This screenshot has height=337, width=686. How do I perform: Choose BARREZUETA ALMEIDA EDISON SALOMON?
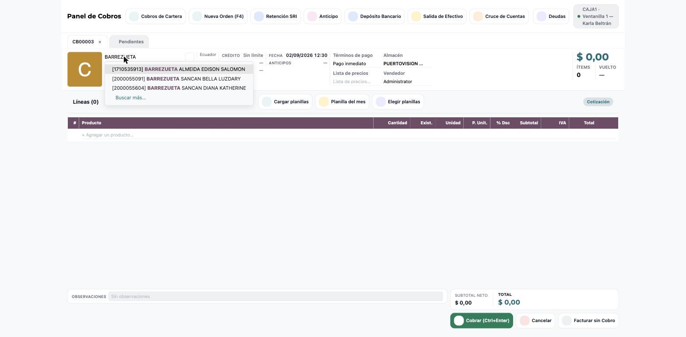(179, 69)
